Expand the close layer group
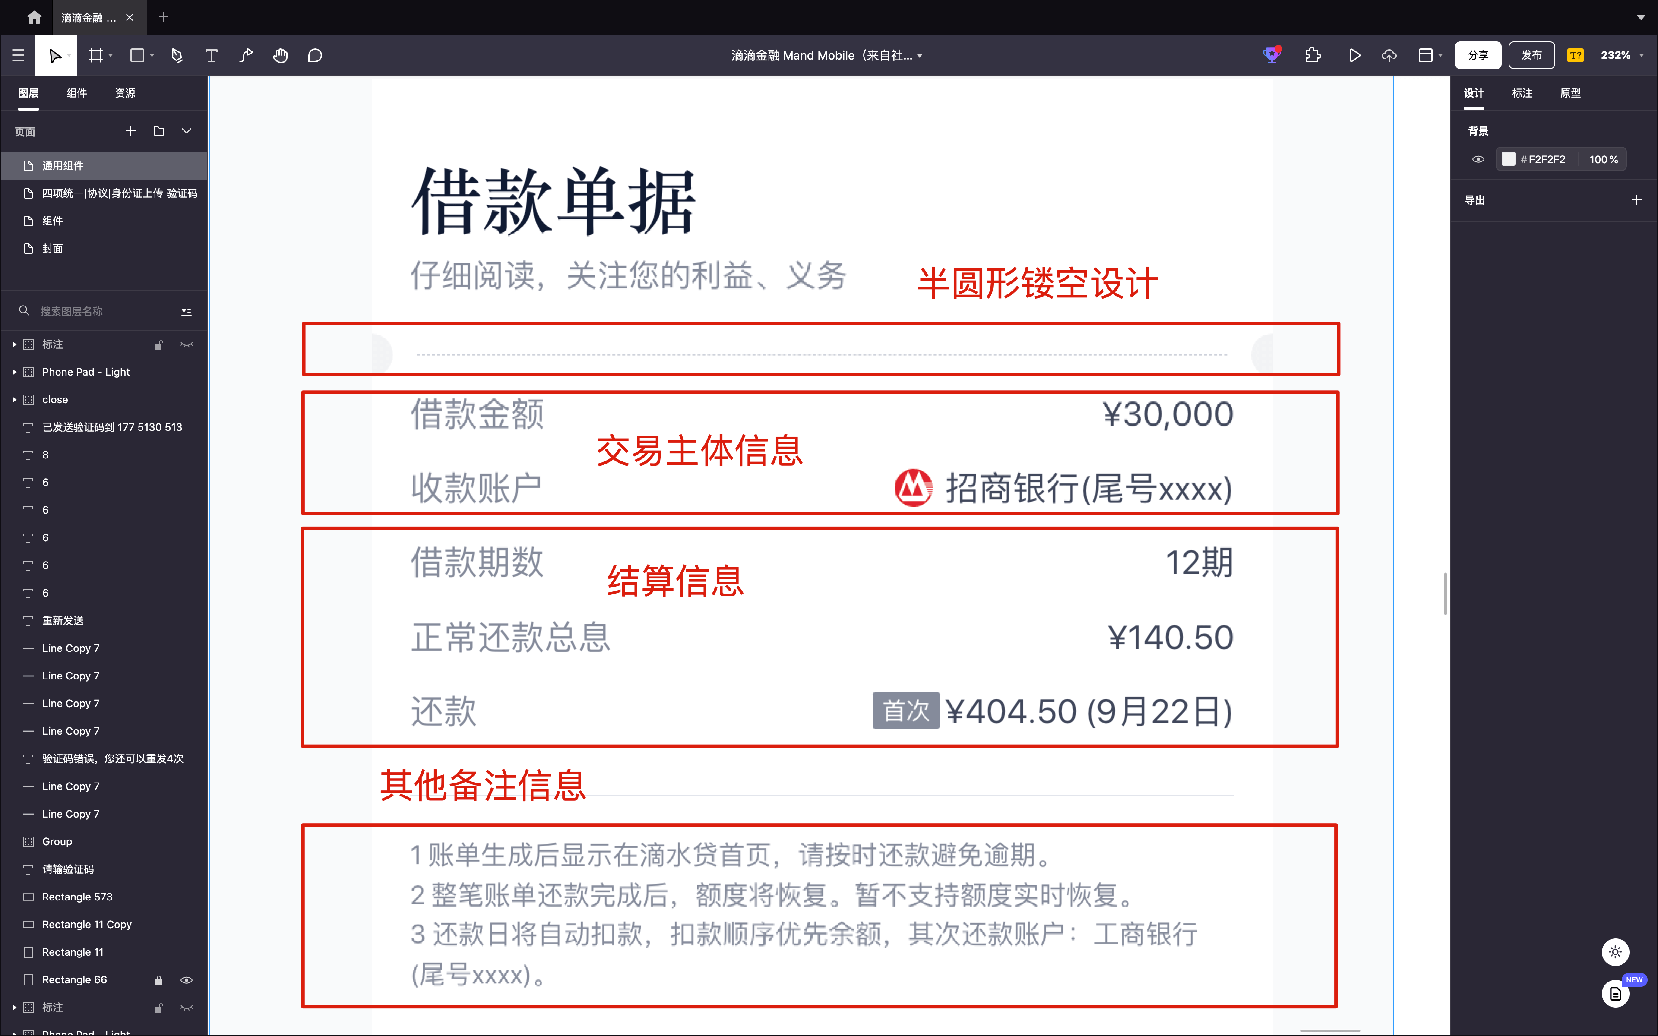 pyautogui.click(x=14, y=399)
